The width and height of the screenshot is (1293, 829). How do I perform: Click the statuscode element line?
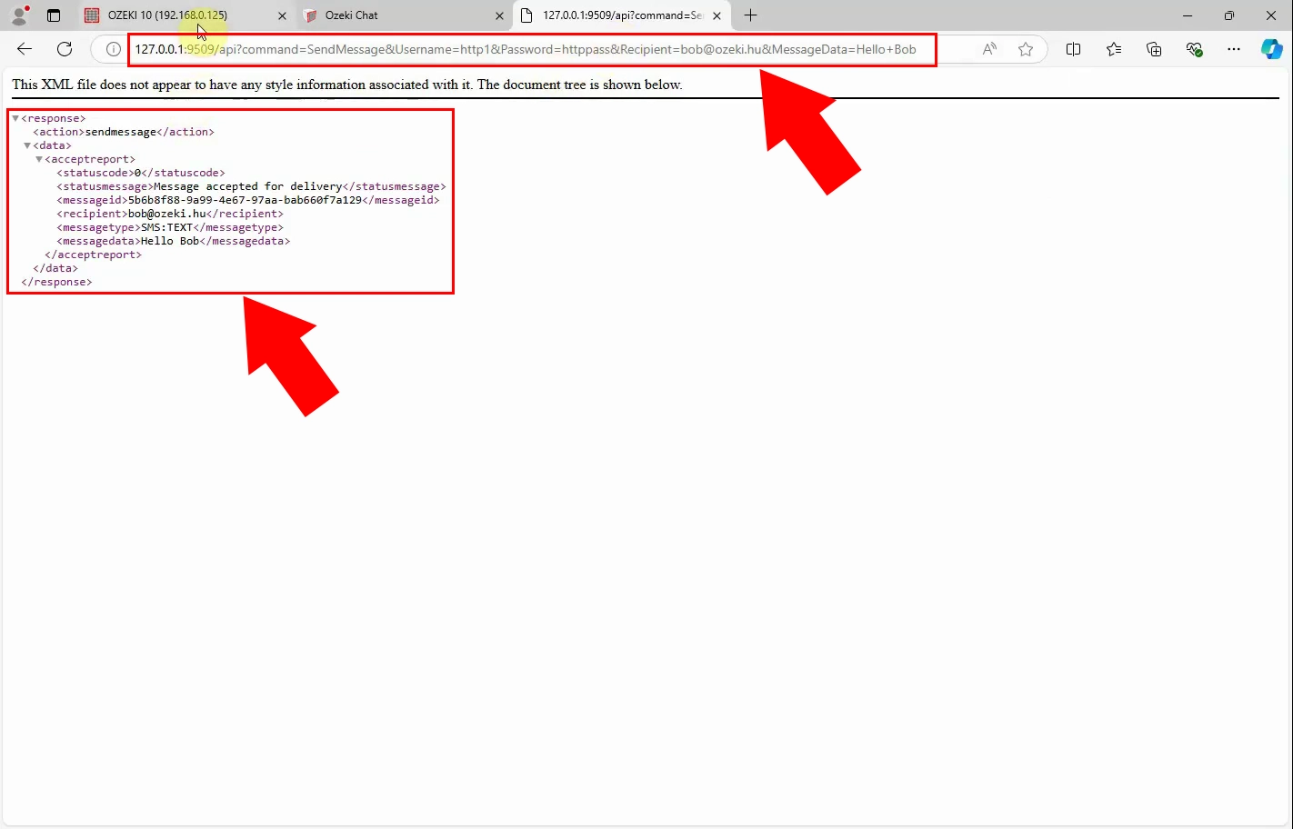tap(141, 173)
